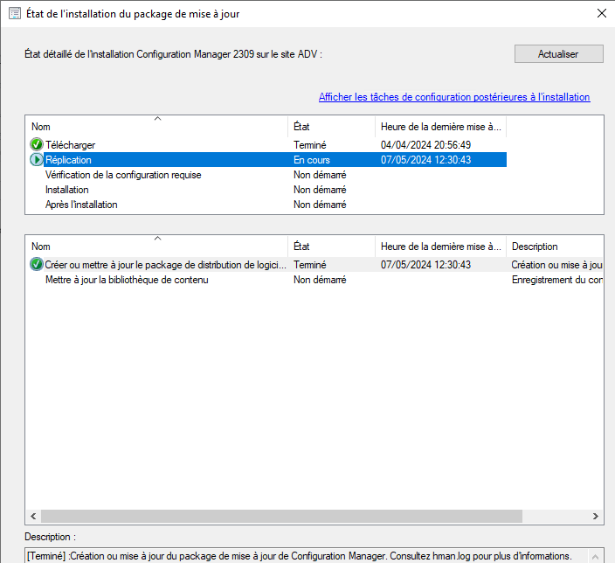Sort lower list by État column header

tap(332, 247)
